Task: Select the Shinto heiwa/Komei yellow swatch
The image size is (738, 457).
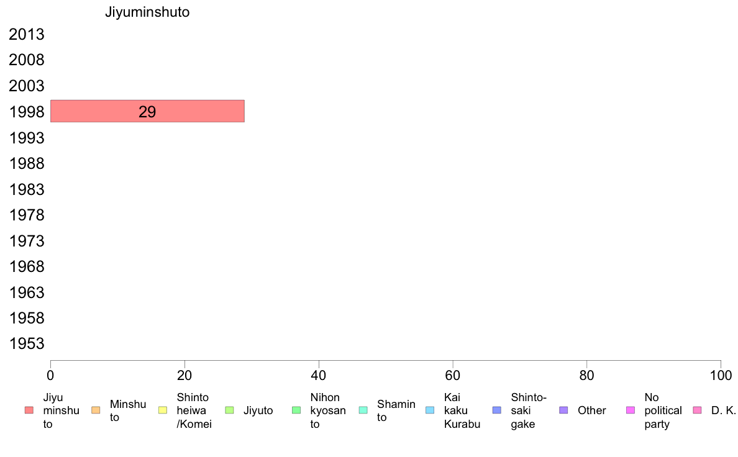Action: click(163, 410)
